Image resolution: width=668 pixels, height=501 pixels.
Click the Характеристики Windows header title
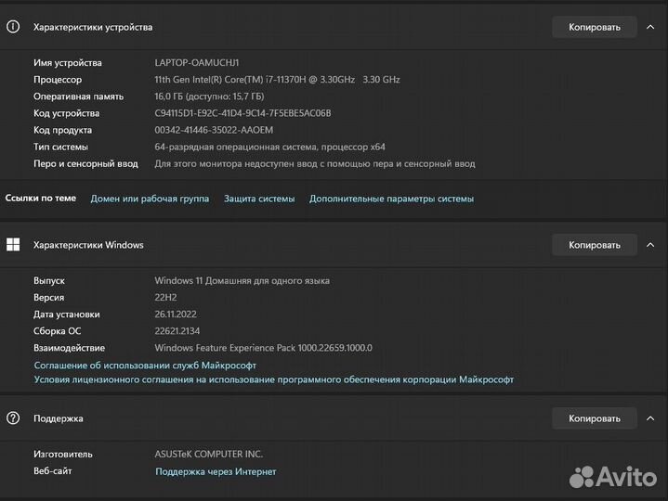(88, 245)
